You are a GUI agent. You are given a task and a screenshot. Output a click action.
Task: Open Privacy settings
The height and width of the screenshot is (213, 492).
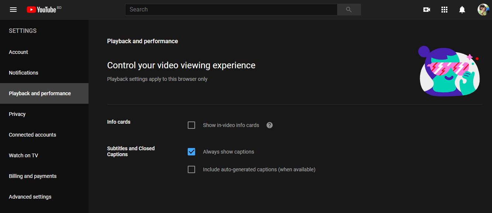pos(17,114)
